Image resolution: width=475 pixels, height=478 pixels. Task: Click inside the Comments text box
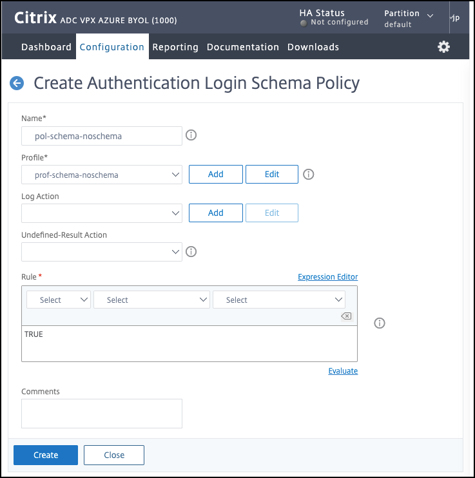pyautogui.click(x=102, y=414)
